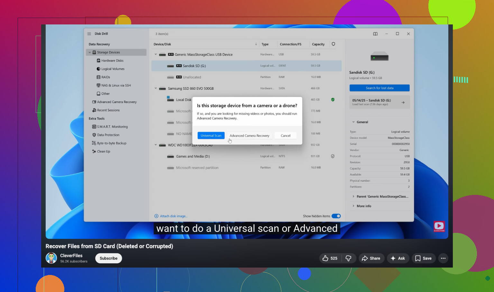Viewport: 494px width, 292px height.
Task: Click the Universal Scan button
Action: (211, 136)
